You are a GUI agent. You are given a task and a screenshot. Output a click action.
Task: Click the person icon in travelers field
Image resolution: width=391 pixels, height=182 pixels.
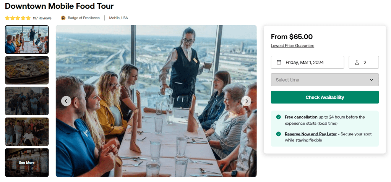(x=357, y=62)
